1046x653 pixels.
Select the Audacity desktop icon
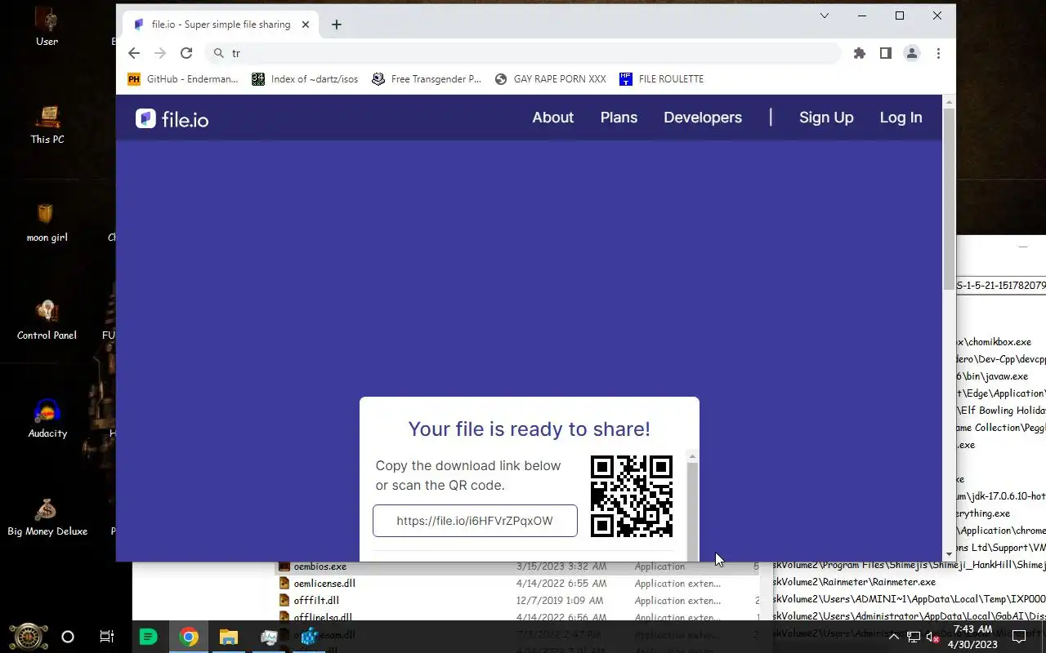[x=47, y=418]
